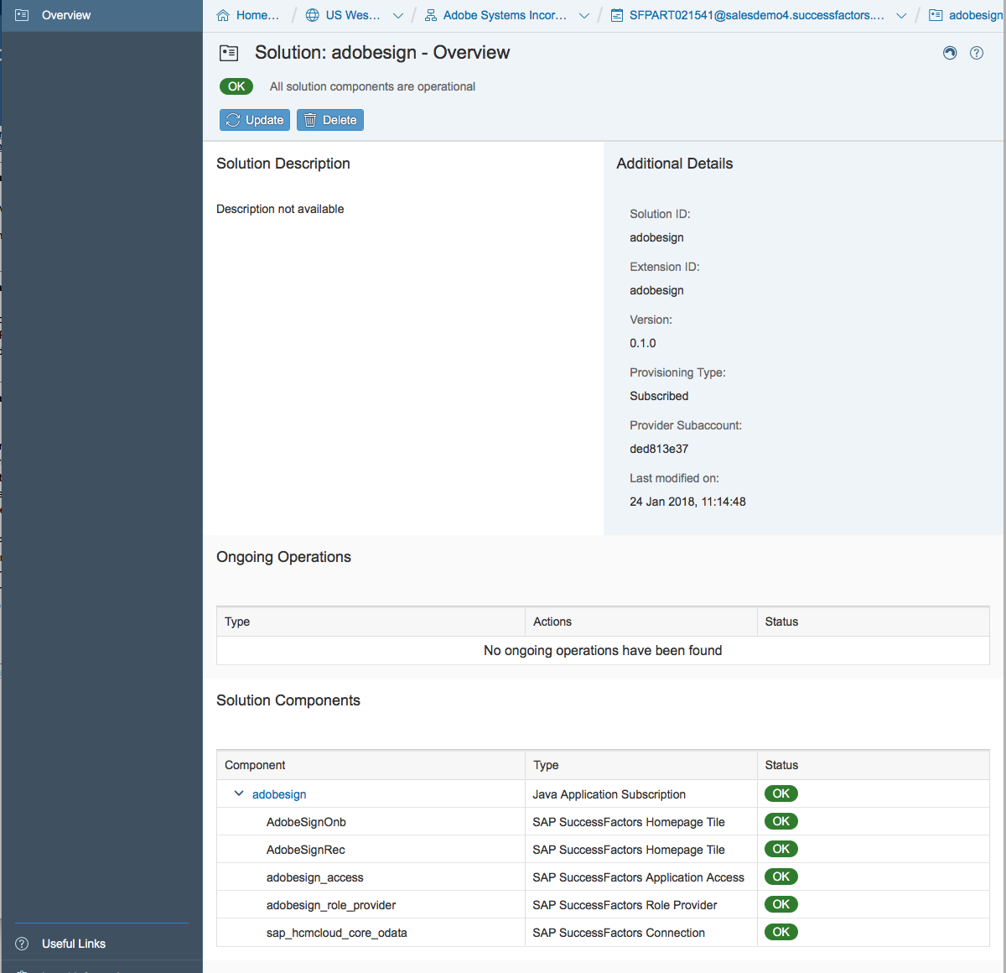Open the US West breadcrumb link
The width and height of the screenshot is (1006, 973).
pos(352,15)
